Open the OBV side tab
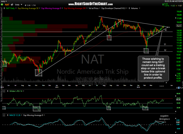Image resolution: width=183 pixels, height=134 pixels. (1, 39)
